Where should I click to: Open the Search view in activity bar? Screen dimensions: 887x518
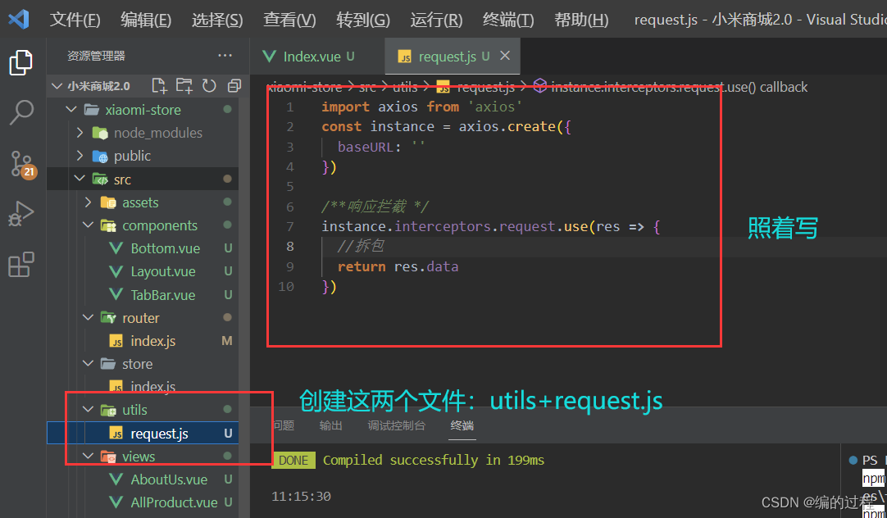(21, 112)
